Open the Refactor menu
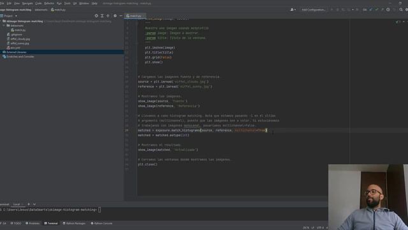This screenshot has height=230, width=408. pyautogui.click(x=49, y=3)
